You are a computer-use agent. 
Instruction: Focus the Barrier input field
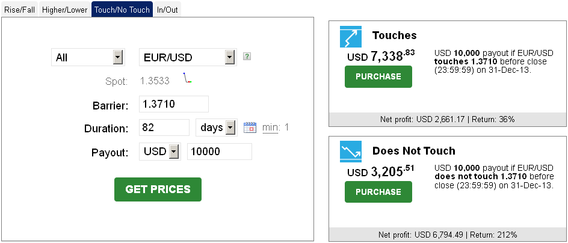174,104
